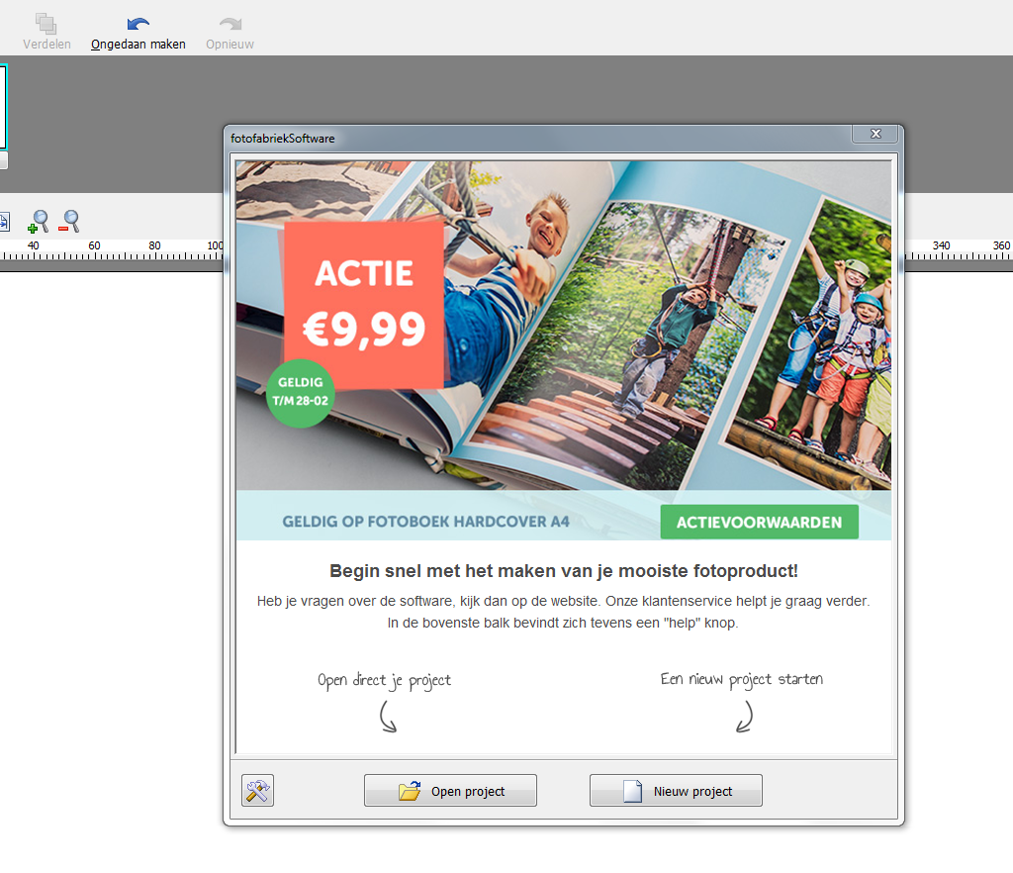Click the 'Geldig op fotoboek hardcover A4' text

click(425, 522)
